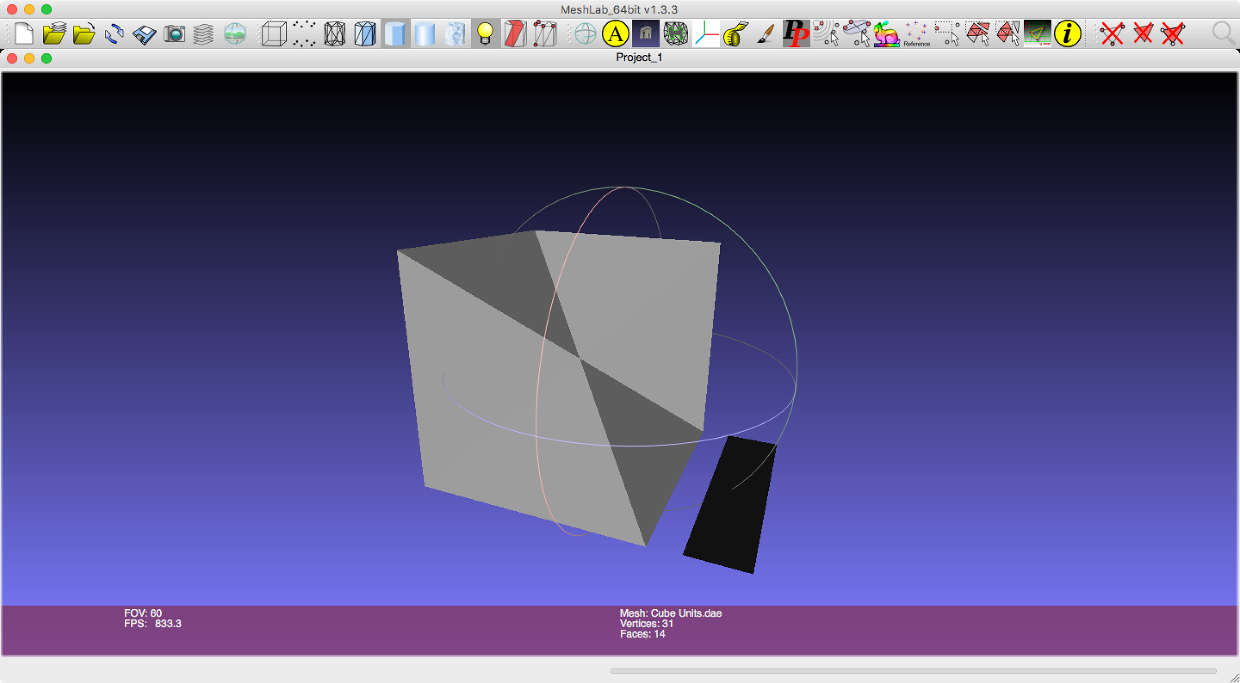Click the yellow A annotation button
Viewport: 1240px width, 683px height.
point(615,34)
